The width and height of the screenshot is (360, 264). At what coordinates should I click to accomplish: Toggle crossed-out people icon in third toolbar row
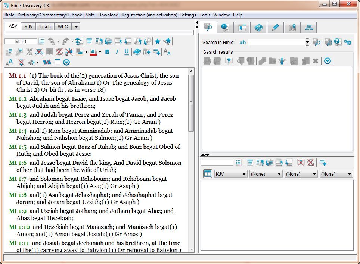pyautogui.click(x=47, y=62)
